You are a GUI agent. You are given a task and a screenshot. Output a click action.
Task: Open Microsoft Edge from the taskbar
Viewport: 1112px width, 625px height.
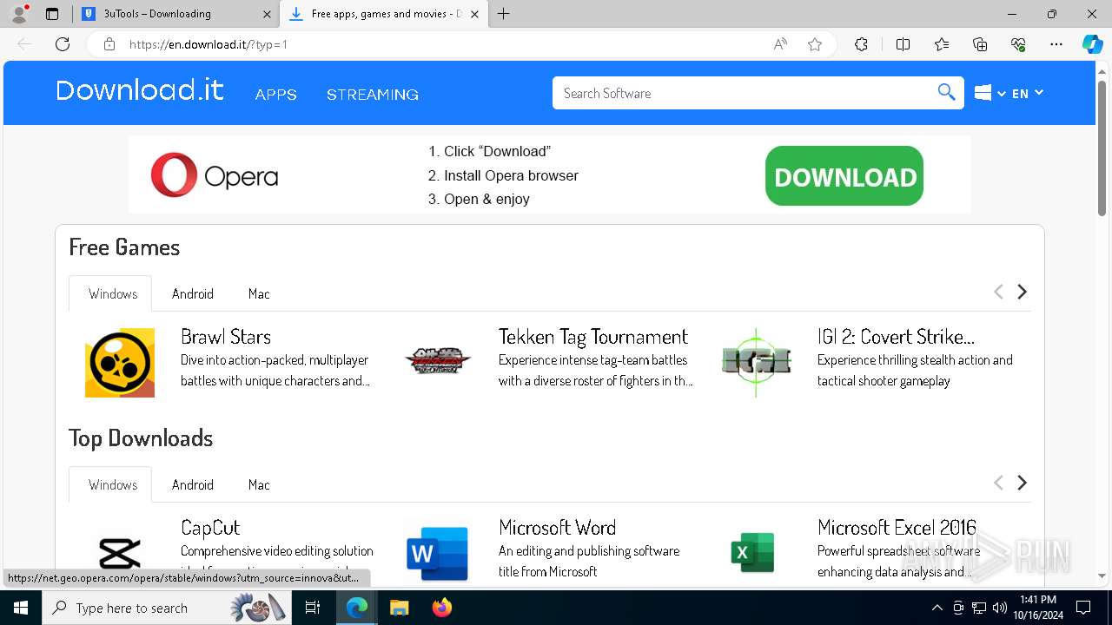pos(357,608)
